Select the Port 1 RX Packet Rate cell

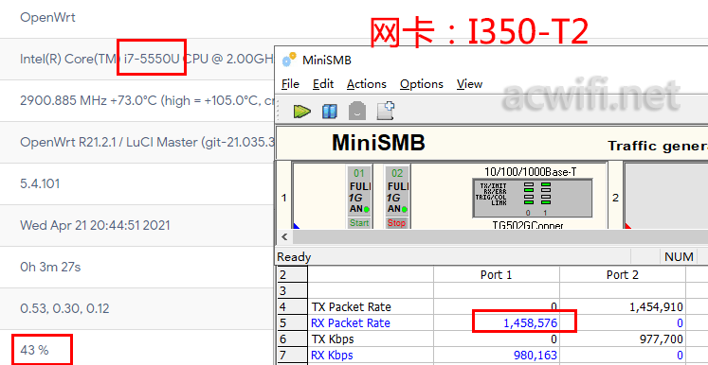497,323
